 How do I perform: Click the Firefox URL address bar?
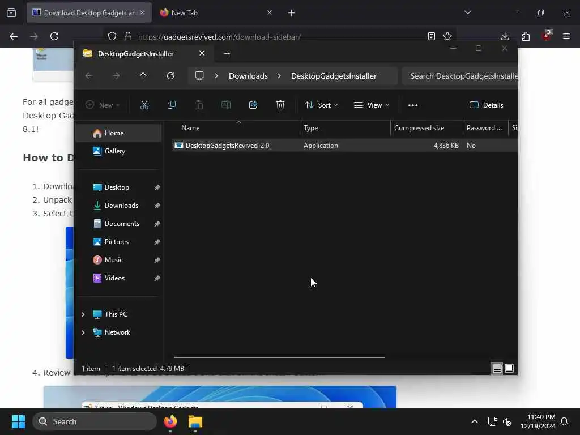281,37
